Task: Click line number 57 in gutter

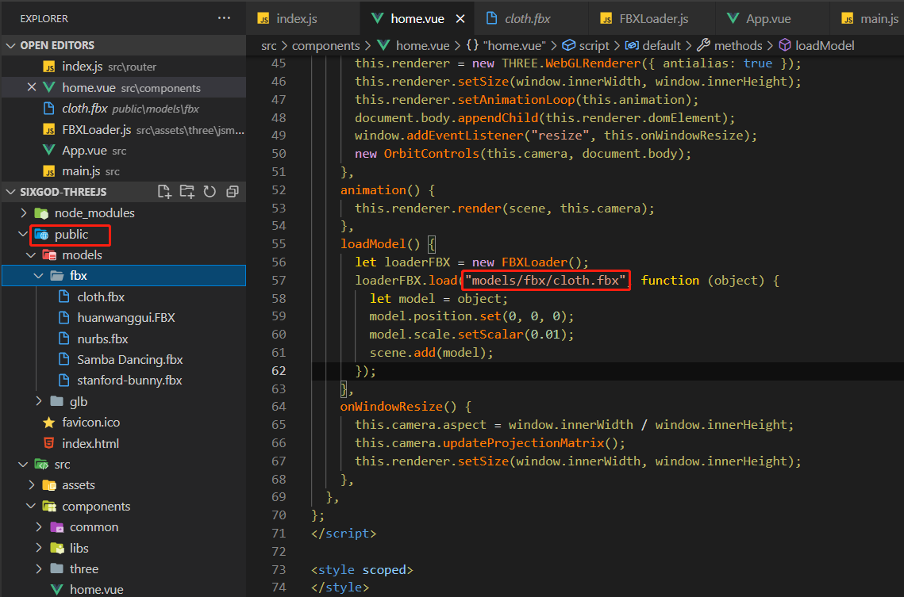Action: click(x=279, y=281)
